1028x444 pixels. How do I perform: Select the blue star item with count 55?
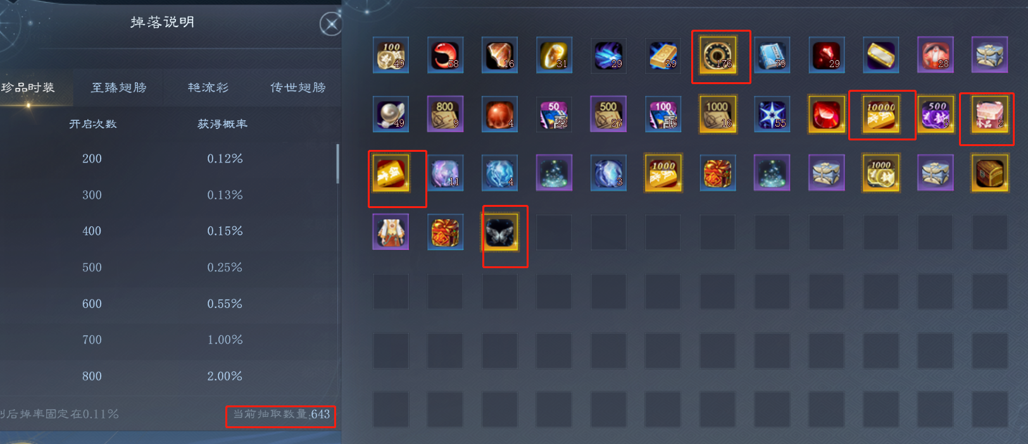pyautogui.click(x=772, y=114)
